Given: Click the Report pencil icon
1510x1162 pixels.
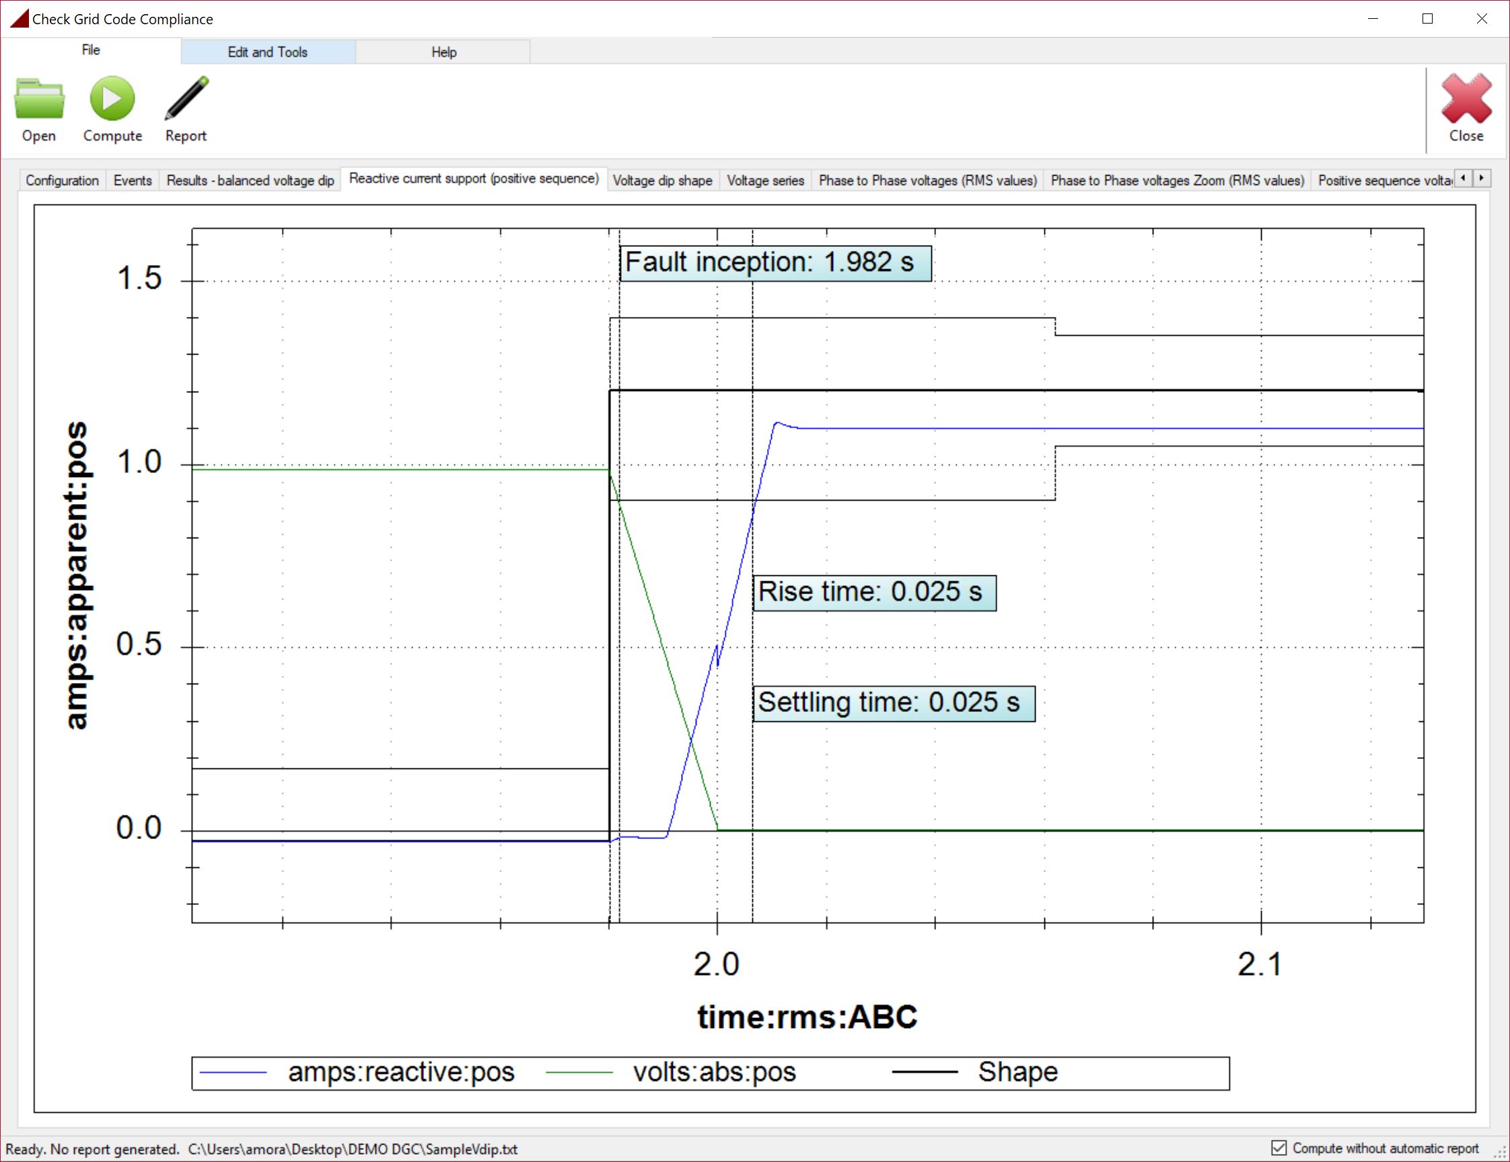Looking at the screenshot, I should (x=186, y=100).
